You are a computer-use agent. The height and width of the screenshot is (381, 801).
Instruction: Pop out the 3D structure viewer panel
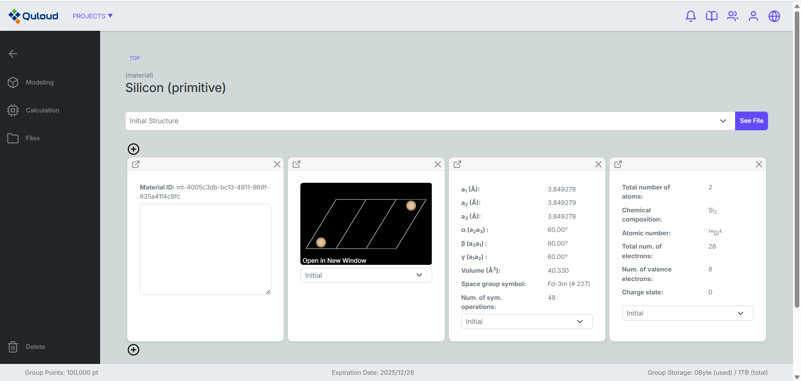(297, 164)
